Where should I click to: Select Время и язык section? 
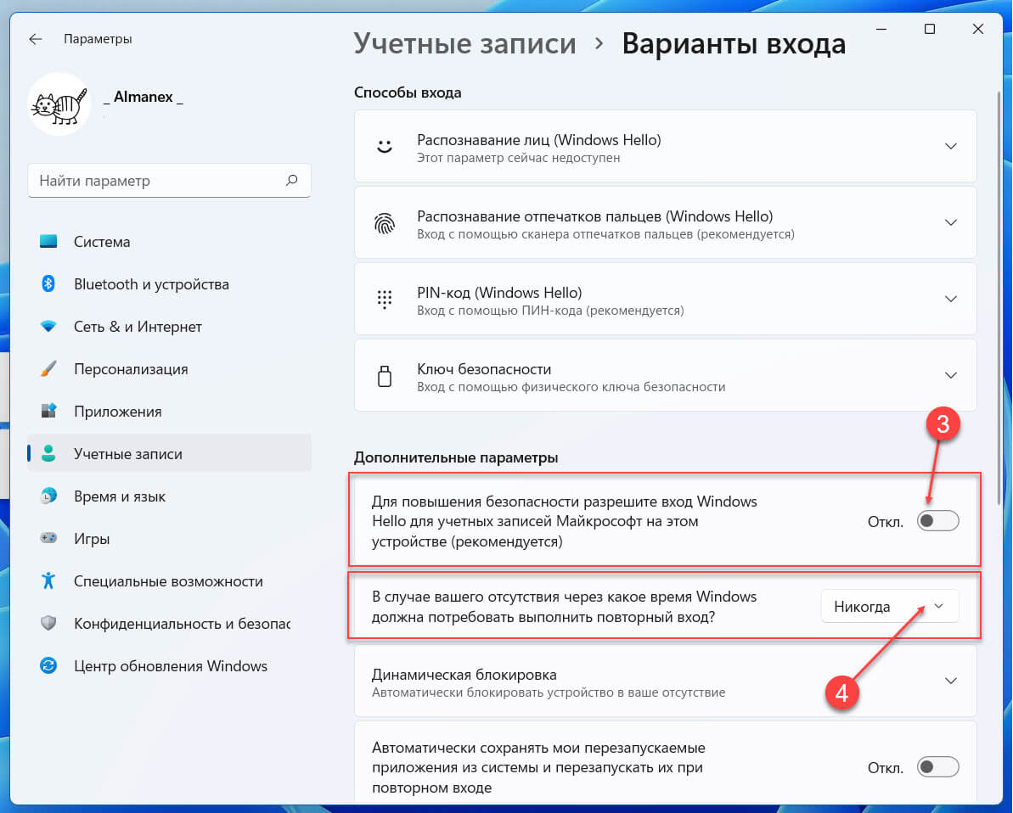(x=169, y=496)
